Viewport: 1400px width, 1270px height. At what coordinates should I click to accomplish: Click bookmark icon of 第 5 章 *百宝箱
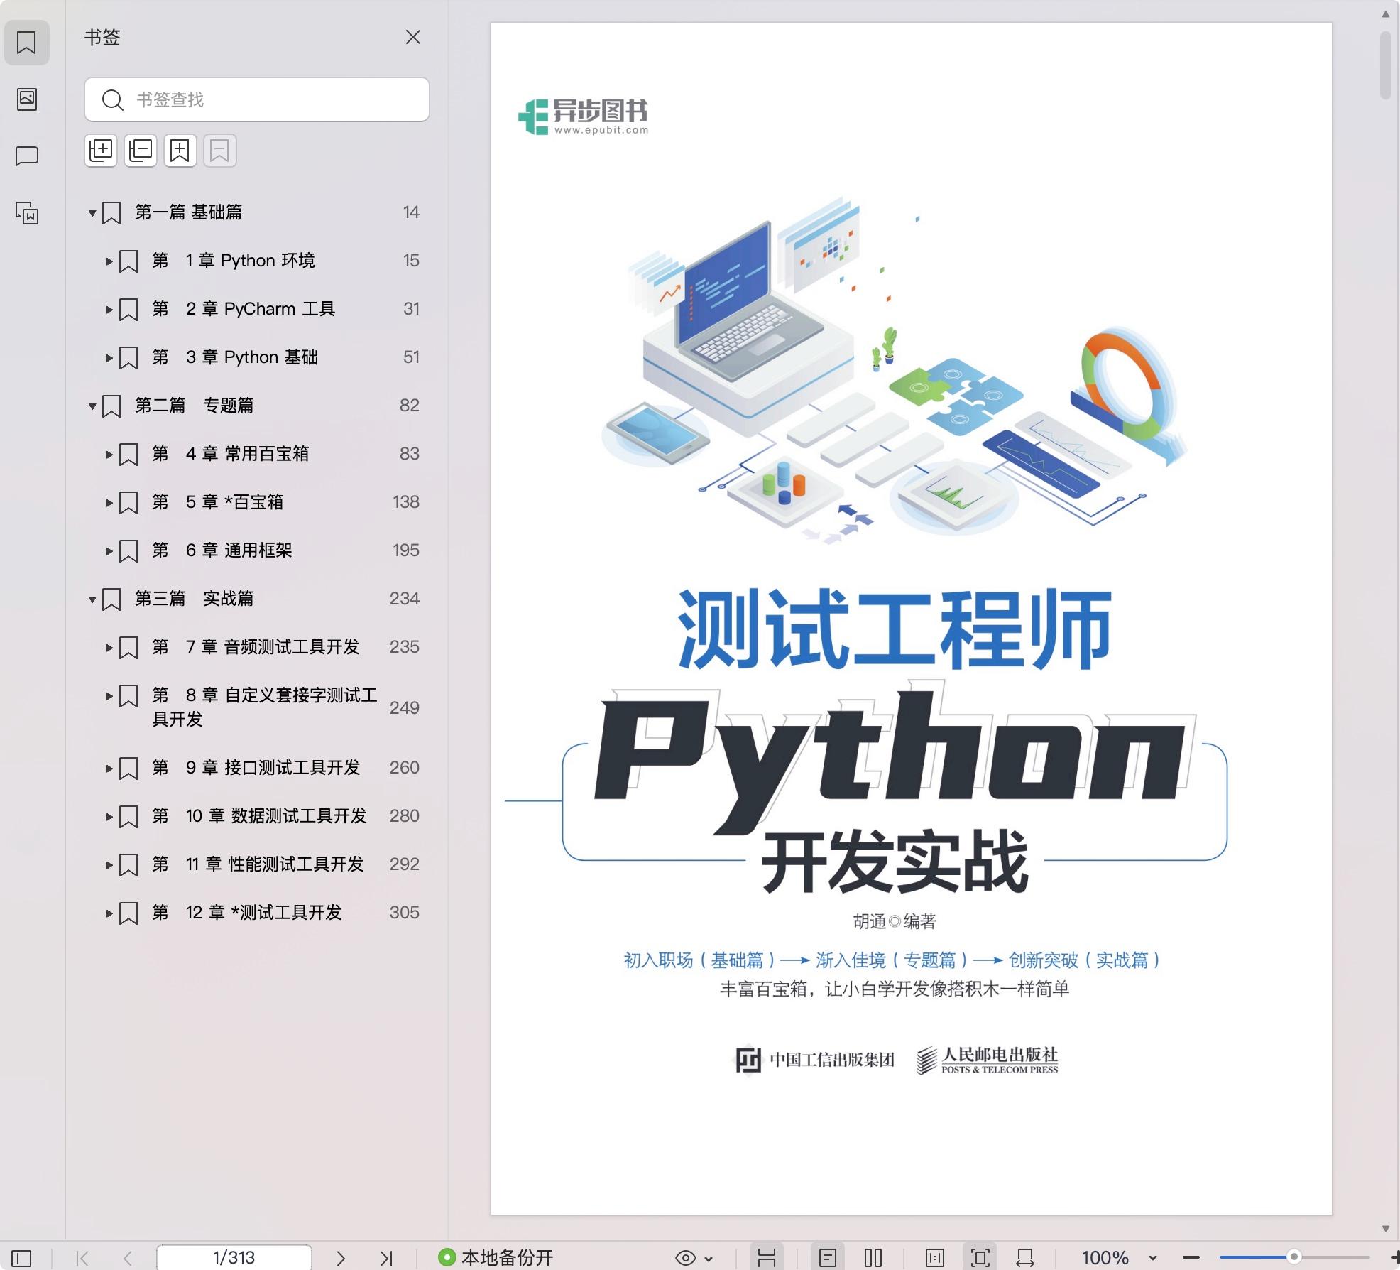[x=128, y=502]
